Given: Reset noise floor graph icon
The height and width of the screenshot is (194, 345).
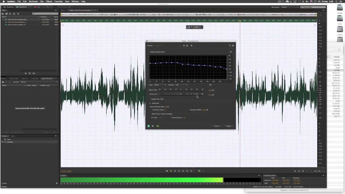Looking at the screenshot, I should pos(210,85).
